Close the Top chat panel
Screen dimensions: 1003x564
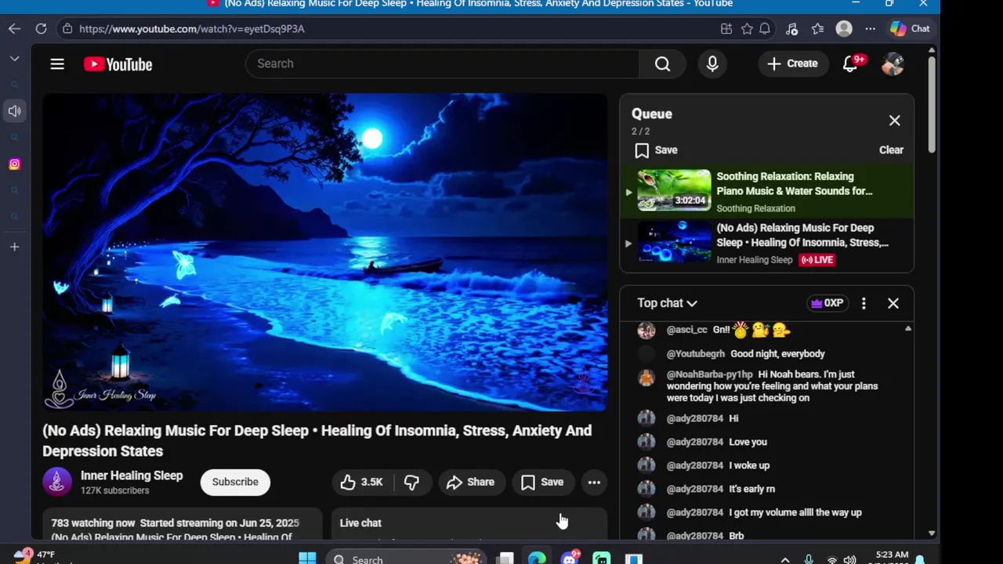(893, 303)
